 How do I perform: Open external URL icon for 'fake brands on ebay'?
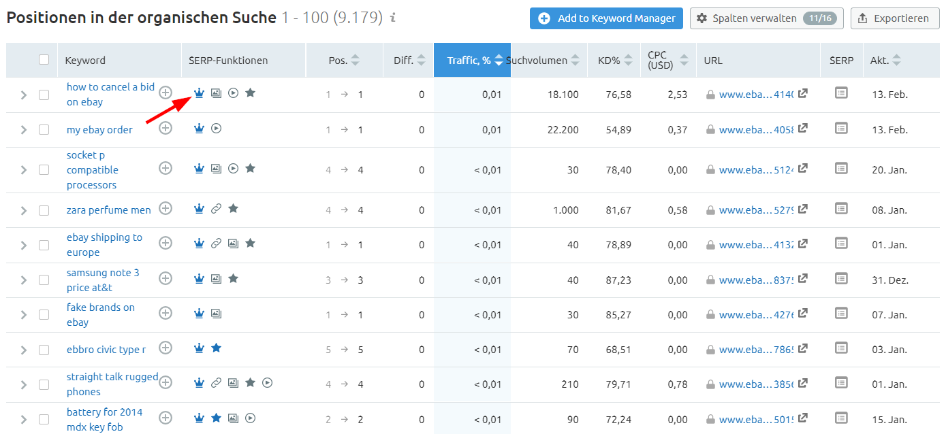tap(803, 314)
